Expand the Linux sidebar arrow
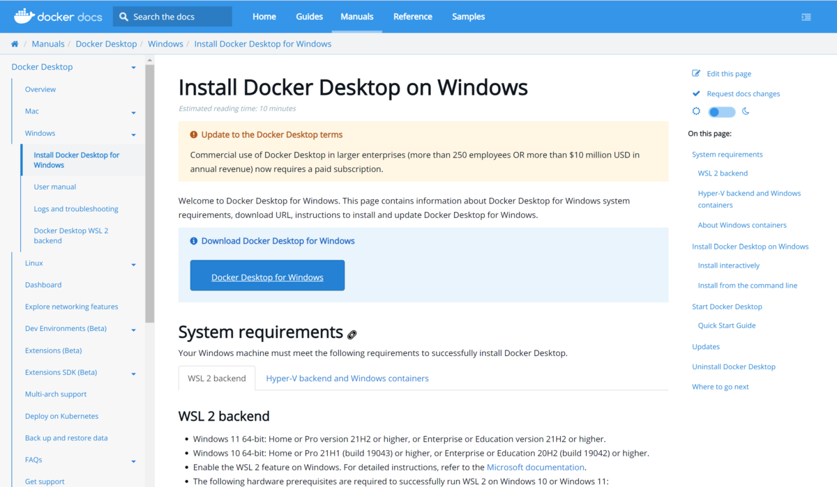 133,265
